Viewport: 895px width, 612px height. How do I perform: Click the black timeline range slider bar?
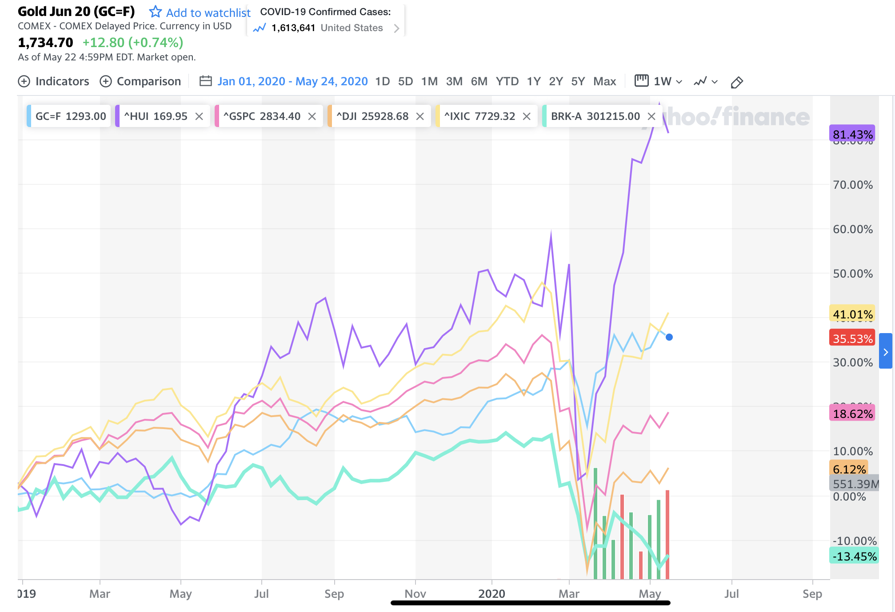click(530, 603)
